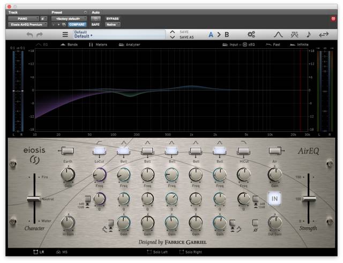
Task: Enable the HiCut band button
Action: pyautogui.click(x=243, y=151)
